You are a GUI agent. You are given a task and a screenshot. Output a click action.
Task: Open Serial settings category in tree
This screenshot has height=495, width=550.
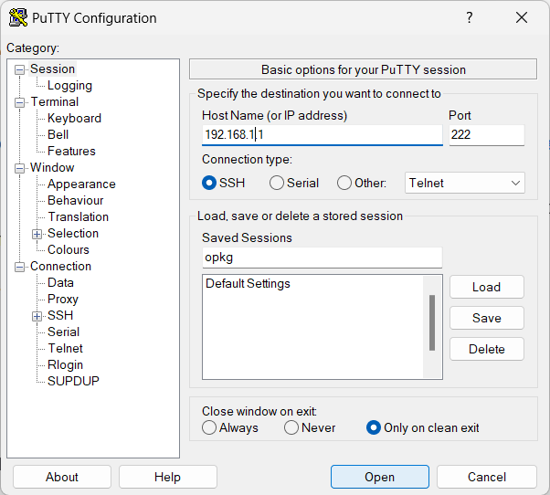click(63, 332)
